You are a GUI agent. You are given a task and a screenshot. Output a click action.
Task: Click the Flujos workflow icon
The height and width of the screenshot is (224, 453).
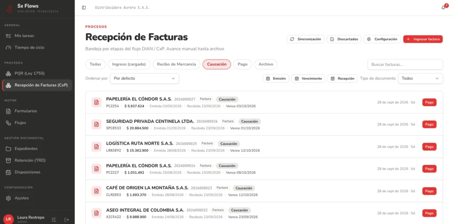(8, 123)
